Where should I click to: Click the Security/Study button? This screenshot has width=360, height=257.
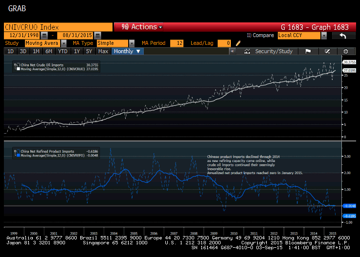coord(269,51)
